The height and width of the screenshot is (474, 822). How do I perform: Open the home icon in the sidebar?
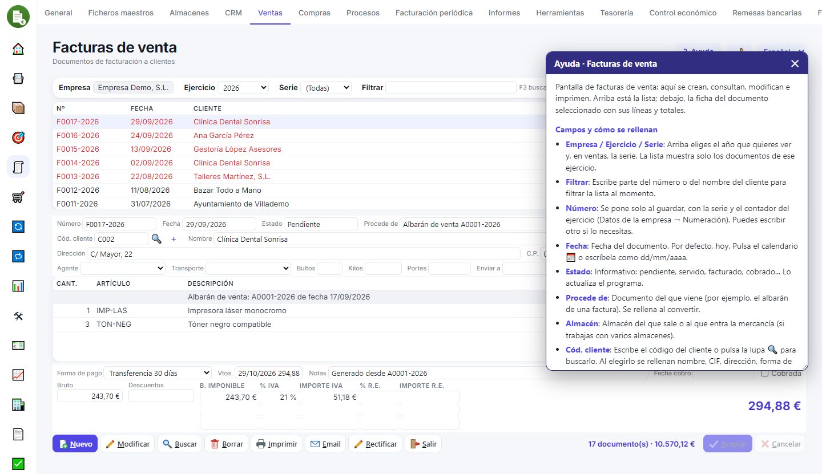pyautogui.click(x=18, y=48)
